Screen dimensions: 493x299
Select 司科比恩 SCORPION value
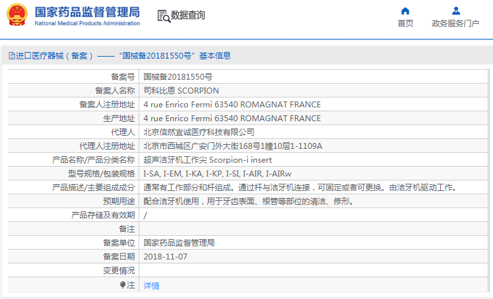tap(181, 91)
